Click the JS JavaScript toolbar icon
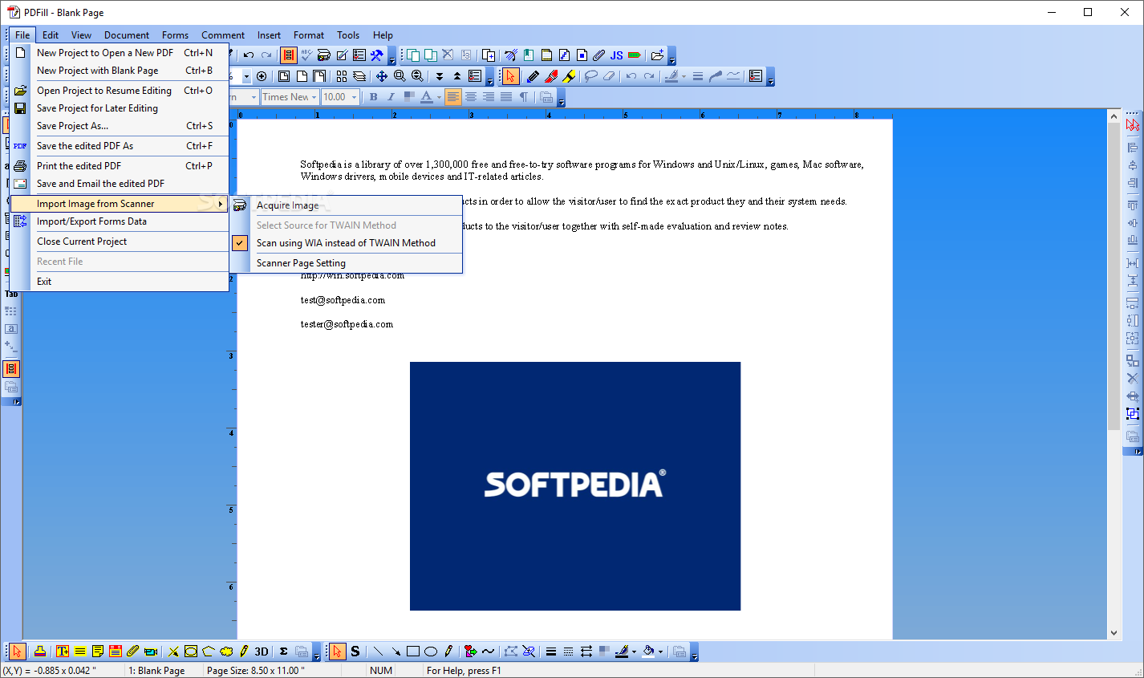1144x678 pixels. [616, 55]
